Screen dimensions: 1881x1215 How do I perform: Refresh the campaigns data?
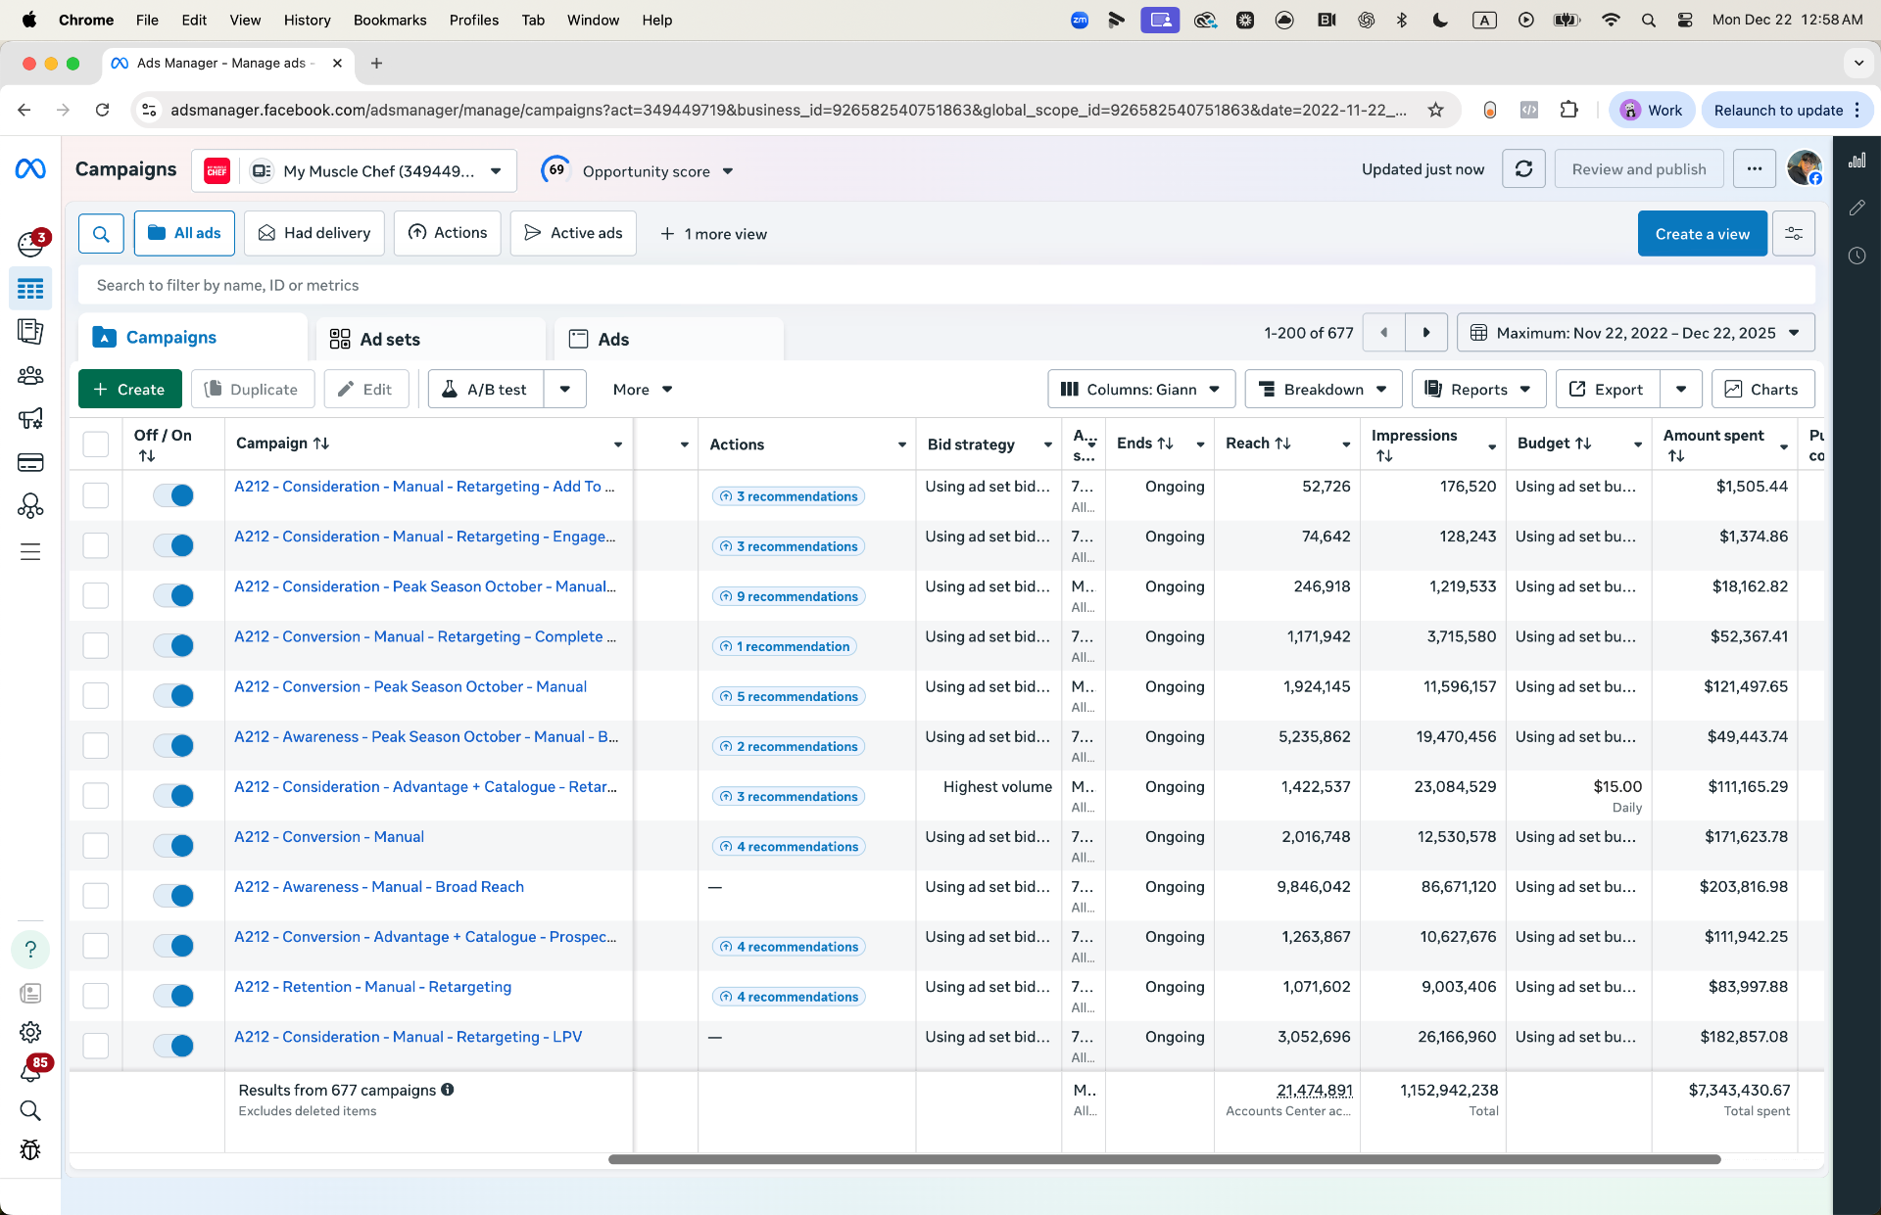[x=1523, y=169]
